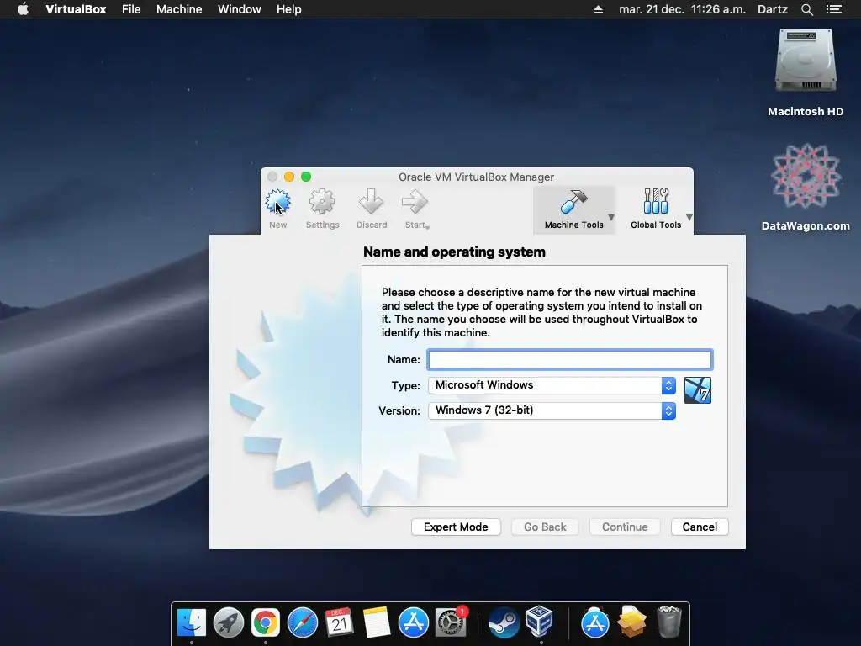The image size is (861, 646).
Task: Open the Trash in the Dock
Action: (668, 622)
